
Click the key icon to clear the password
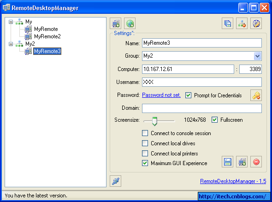(x=256, y=95)
